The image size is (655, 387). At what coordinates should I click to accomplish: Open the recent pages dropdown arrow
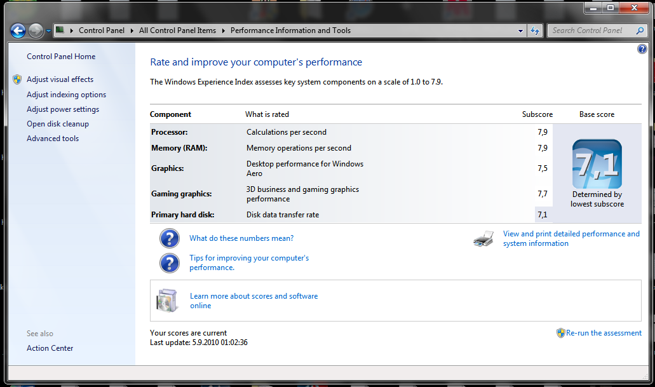click(48, 31)
